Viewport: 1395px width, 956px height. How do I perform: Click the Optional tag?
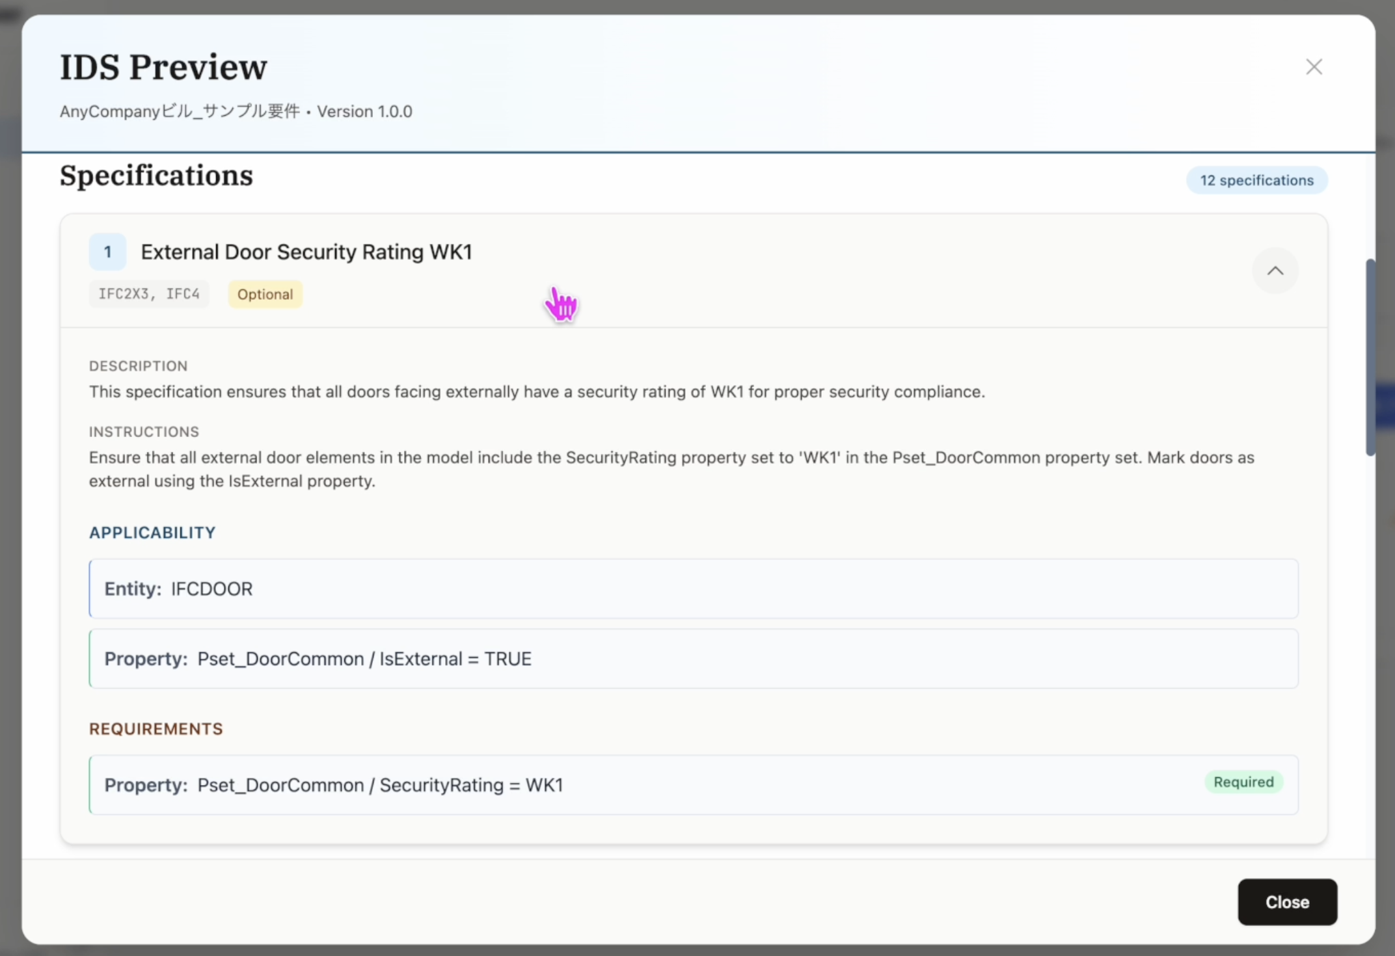click(265, 294)
